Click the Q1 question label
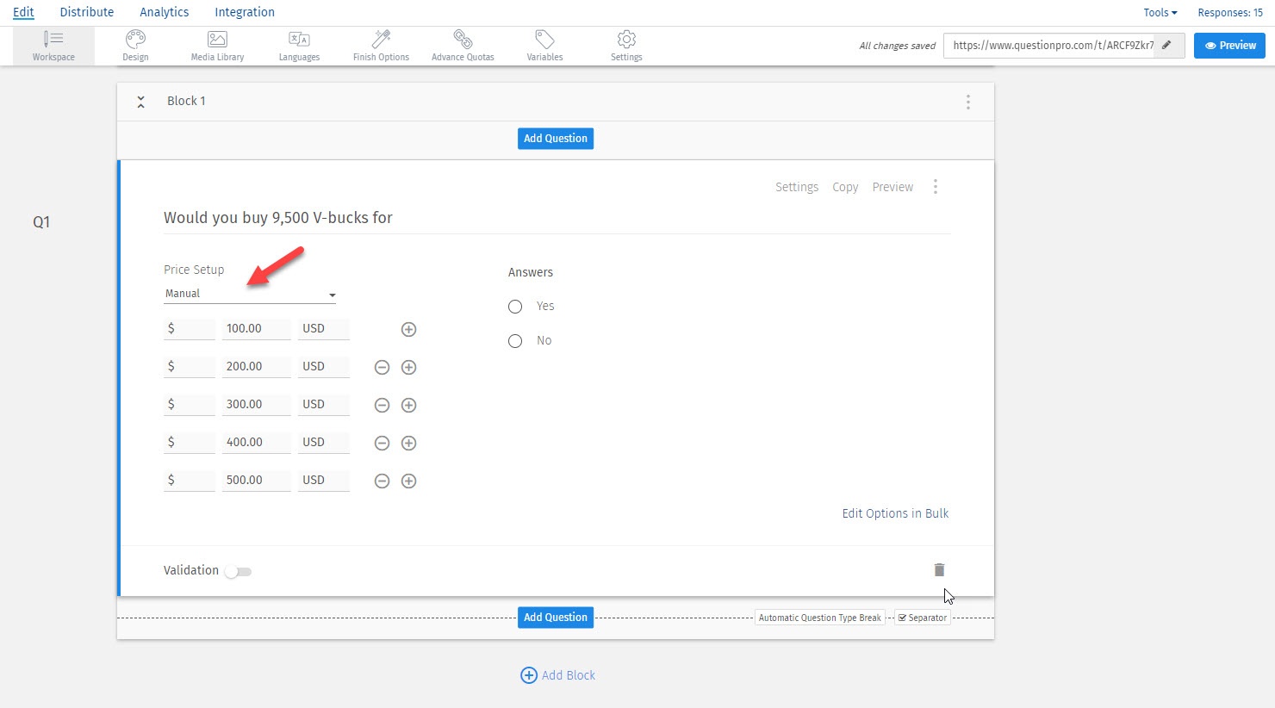The height and width of the screenshot is (708, 1275). tap(41, 222)
